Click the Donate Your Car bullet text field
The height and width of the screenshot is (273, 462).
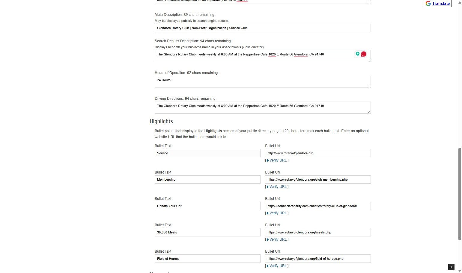(x=207, y=206)
